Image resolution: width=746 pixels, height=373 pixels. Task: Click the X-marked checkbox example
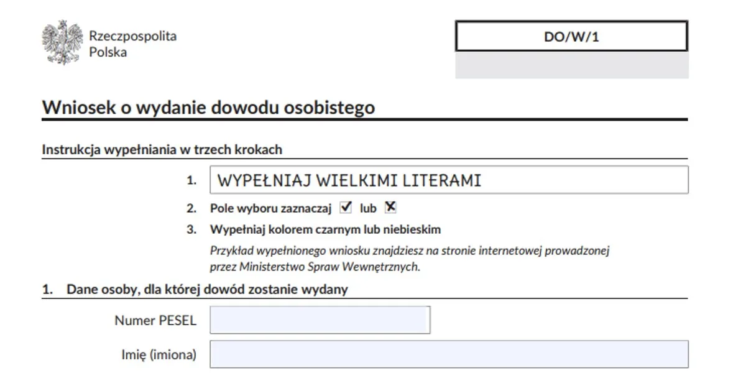390,206
